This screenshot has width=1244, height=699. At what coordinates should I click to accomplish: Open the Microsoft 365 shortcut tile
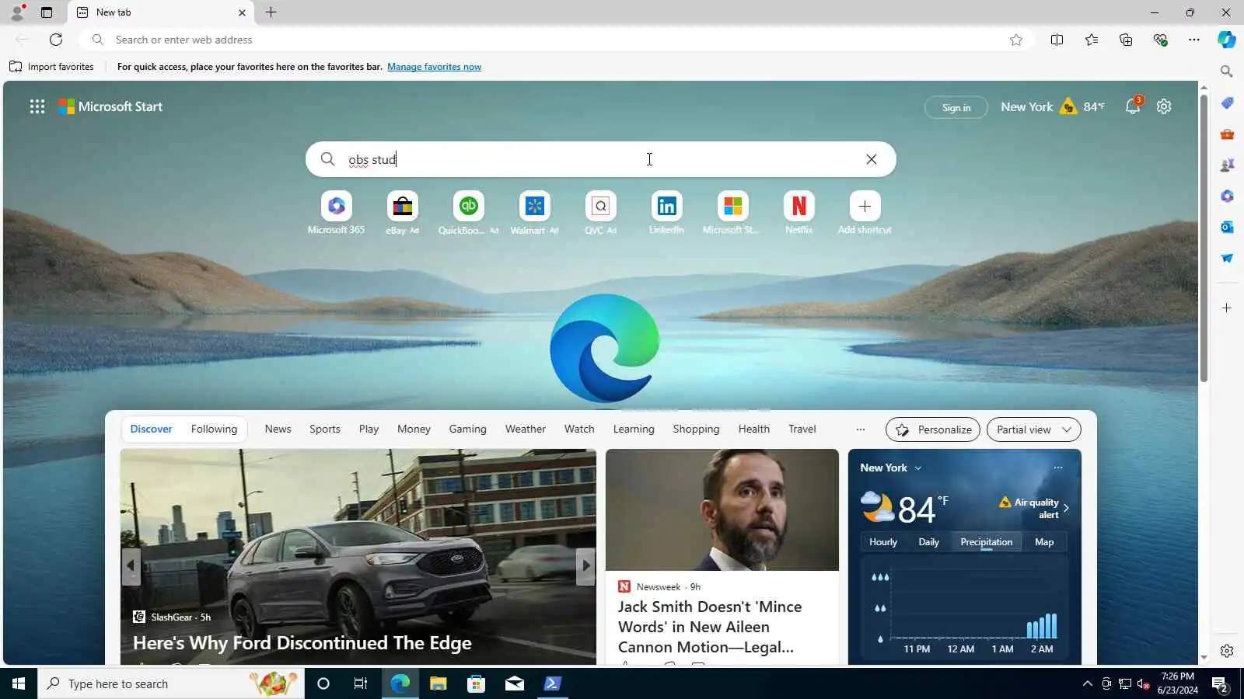(336, 206)
